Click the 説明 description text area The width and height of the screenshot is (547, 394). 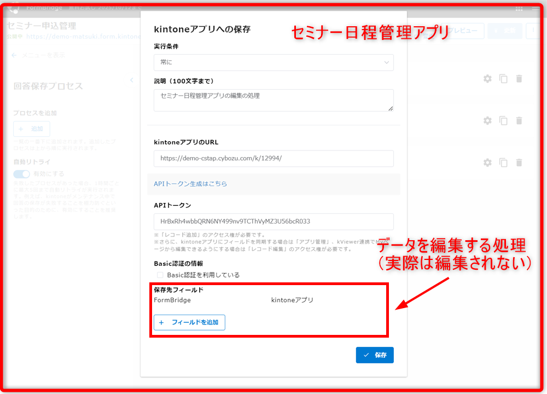(273, 100)
